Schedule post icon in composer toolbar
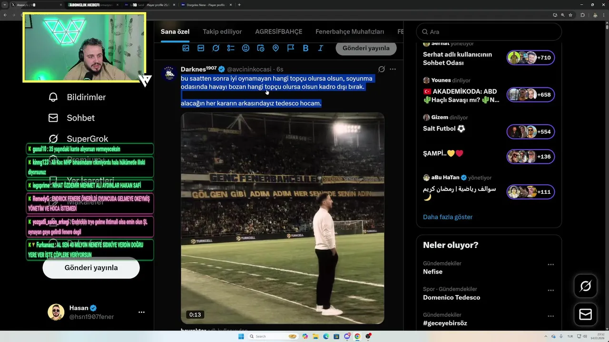Viewport: 609px width, 342px height. tap(261, 48)
